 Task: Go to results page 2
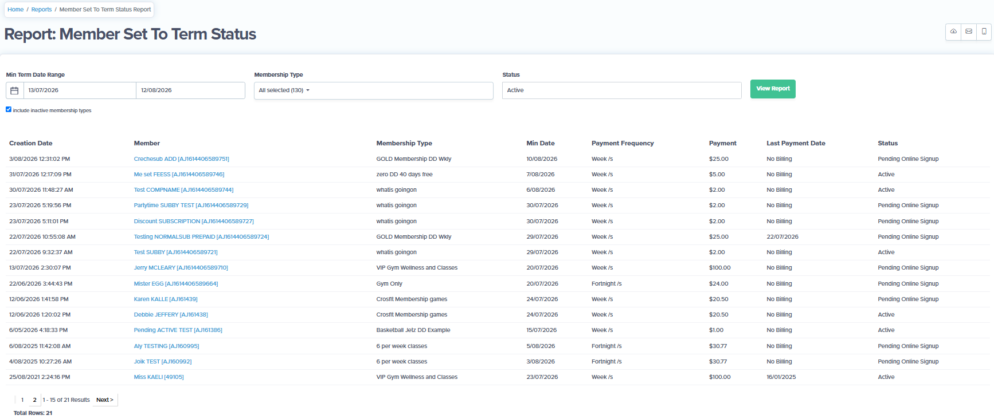pyautogui.click(x=34, y=400)
